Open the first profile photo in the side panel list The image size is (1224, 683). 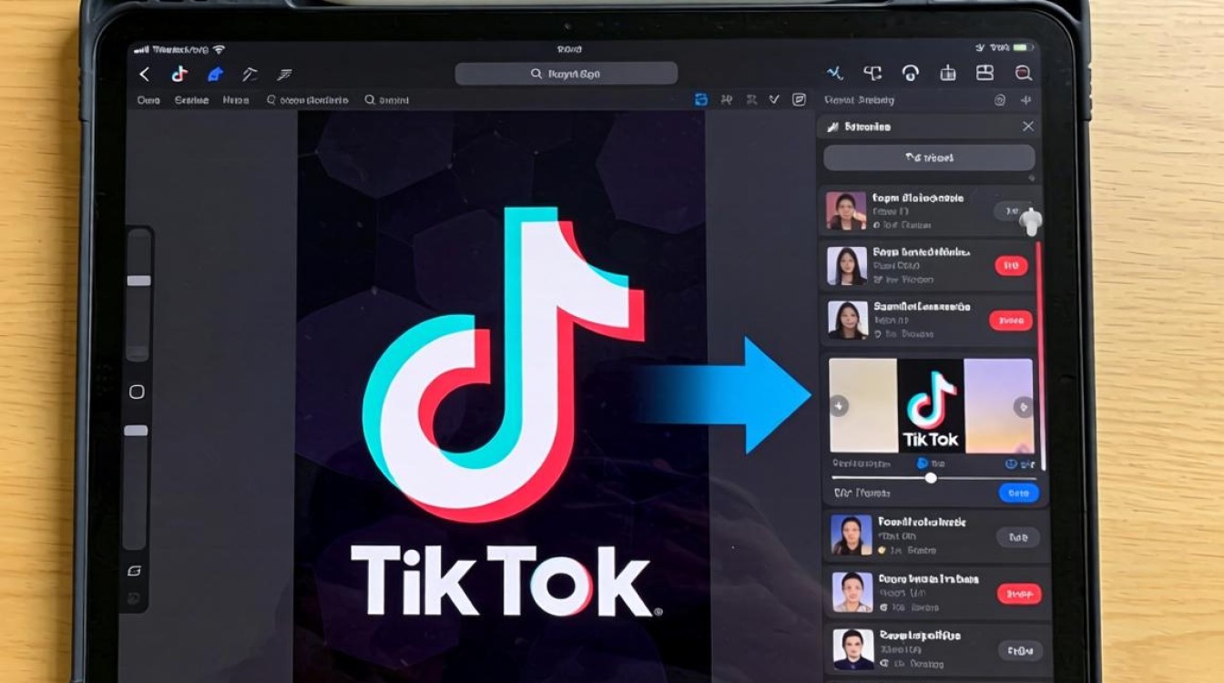(846, 210)
